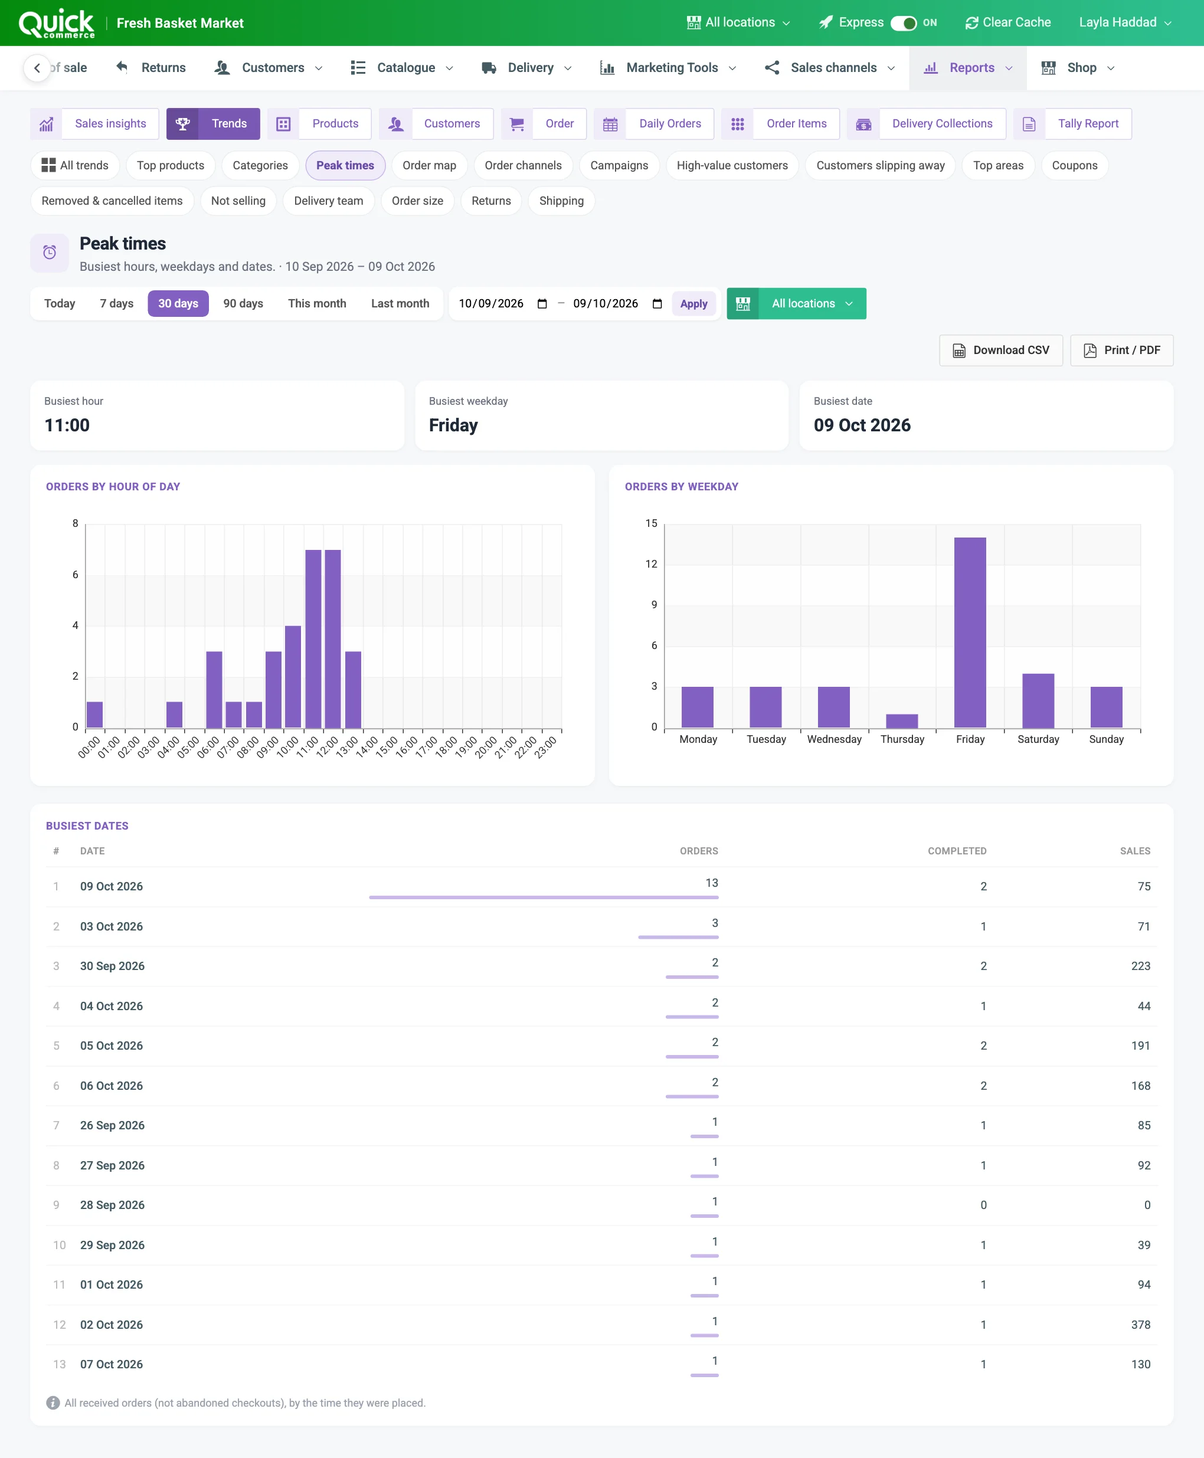Switch to the Top products trend
Image resolution: width=1204 pixels, height=1458 pixels.
pyautogui.click(x=171, y=166)
